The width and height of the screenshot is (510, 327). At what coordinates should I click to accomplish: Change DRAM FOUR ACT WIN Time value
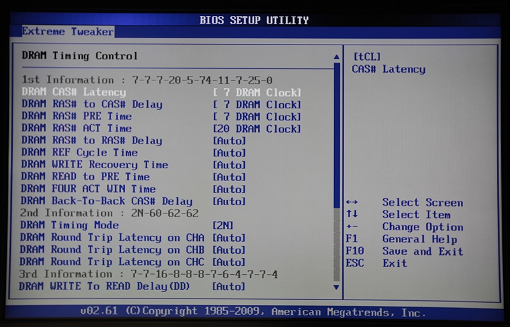pyautogui.click(x=229, y=189)
